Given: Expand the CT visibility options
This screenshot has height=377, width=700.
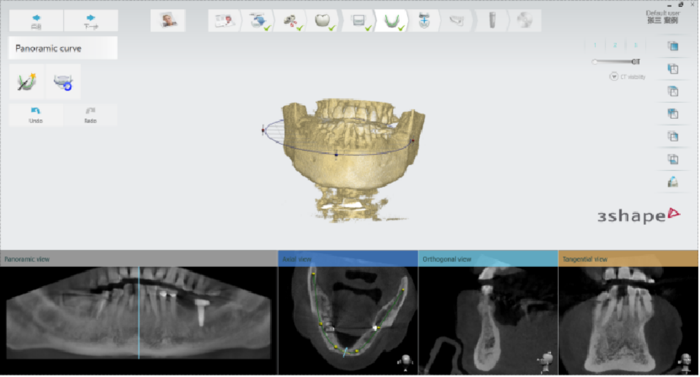Looking at the screenshot, I should [x=614, y=77].
